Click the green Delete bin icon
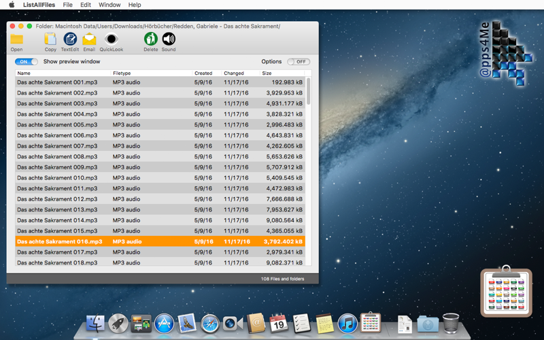This screenshot has width=544, height=340. click(151, 39)
